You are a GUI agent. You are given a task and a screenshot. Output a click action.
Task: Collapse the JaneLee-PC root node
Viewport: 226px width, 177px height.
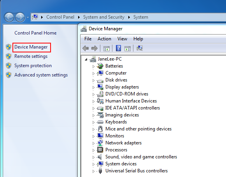86,59
